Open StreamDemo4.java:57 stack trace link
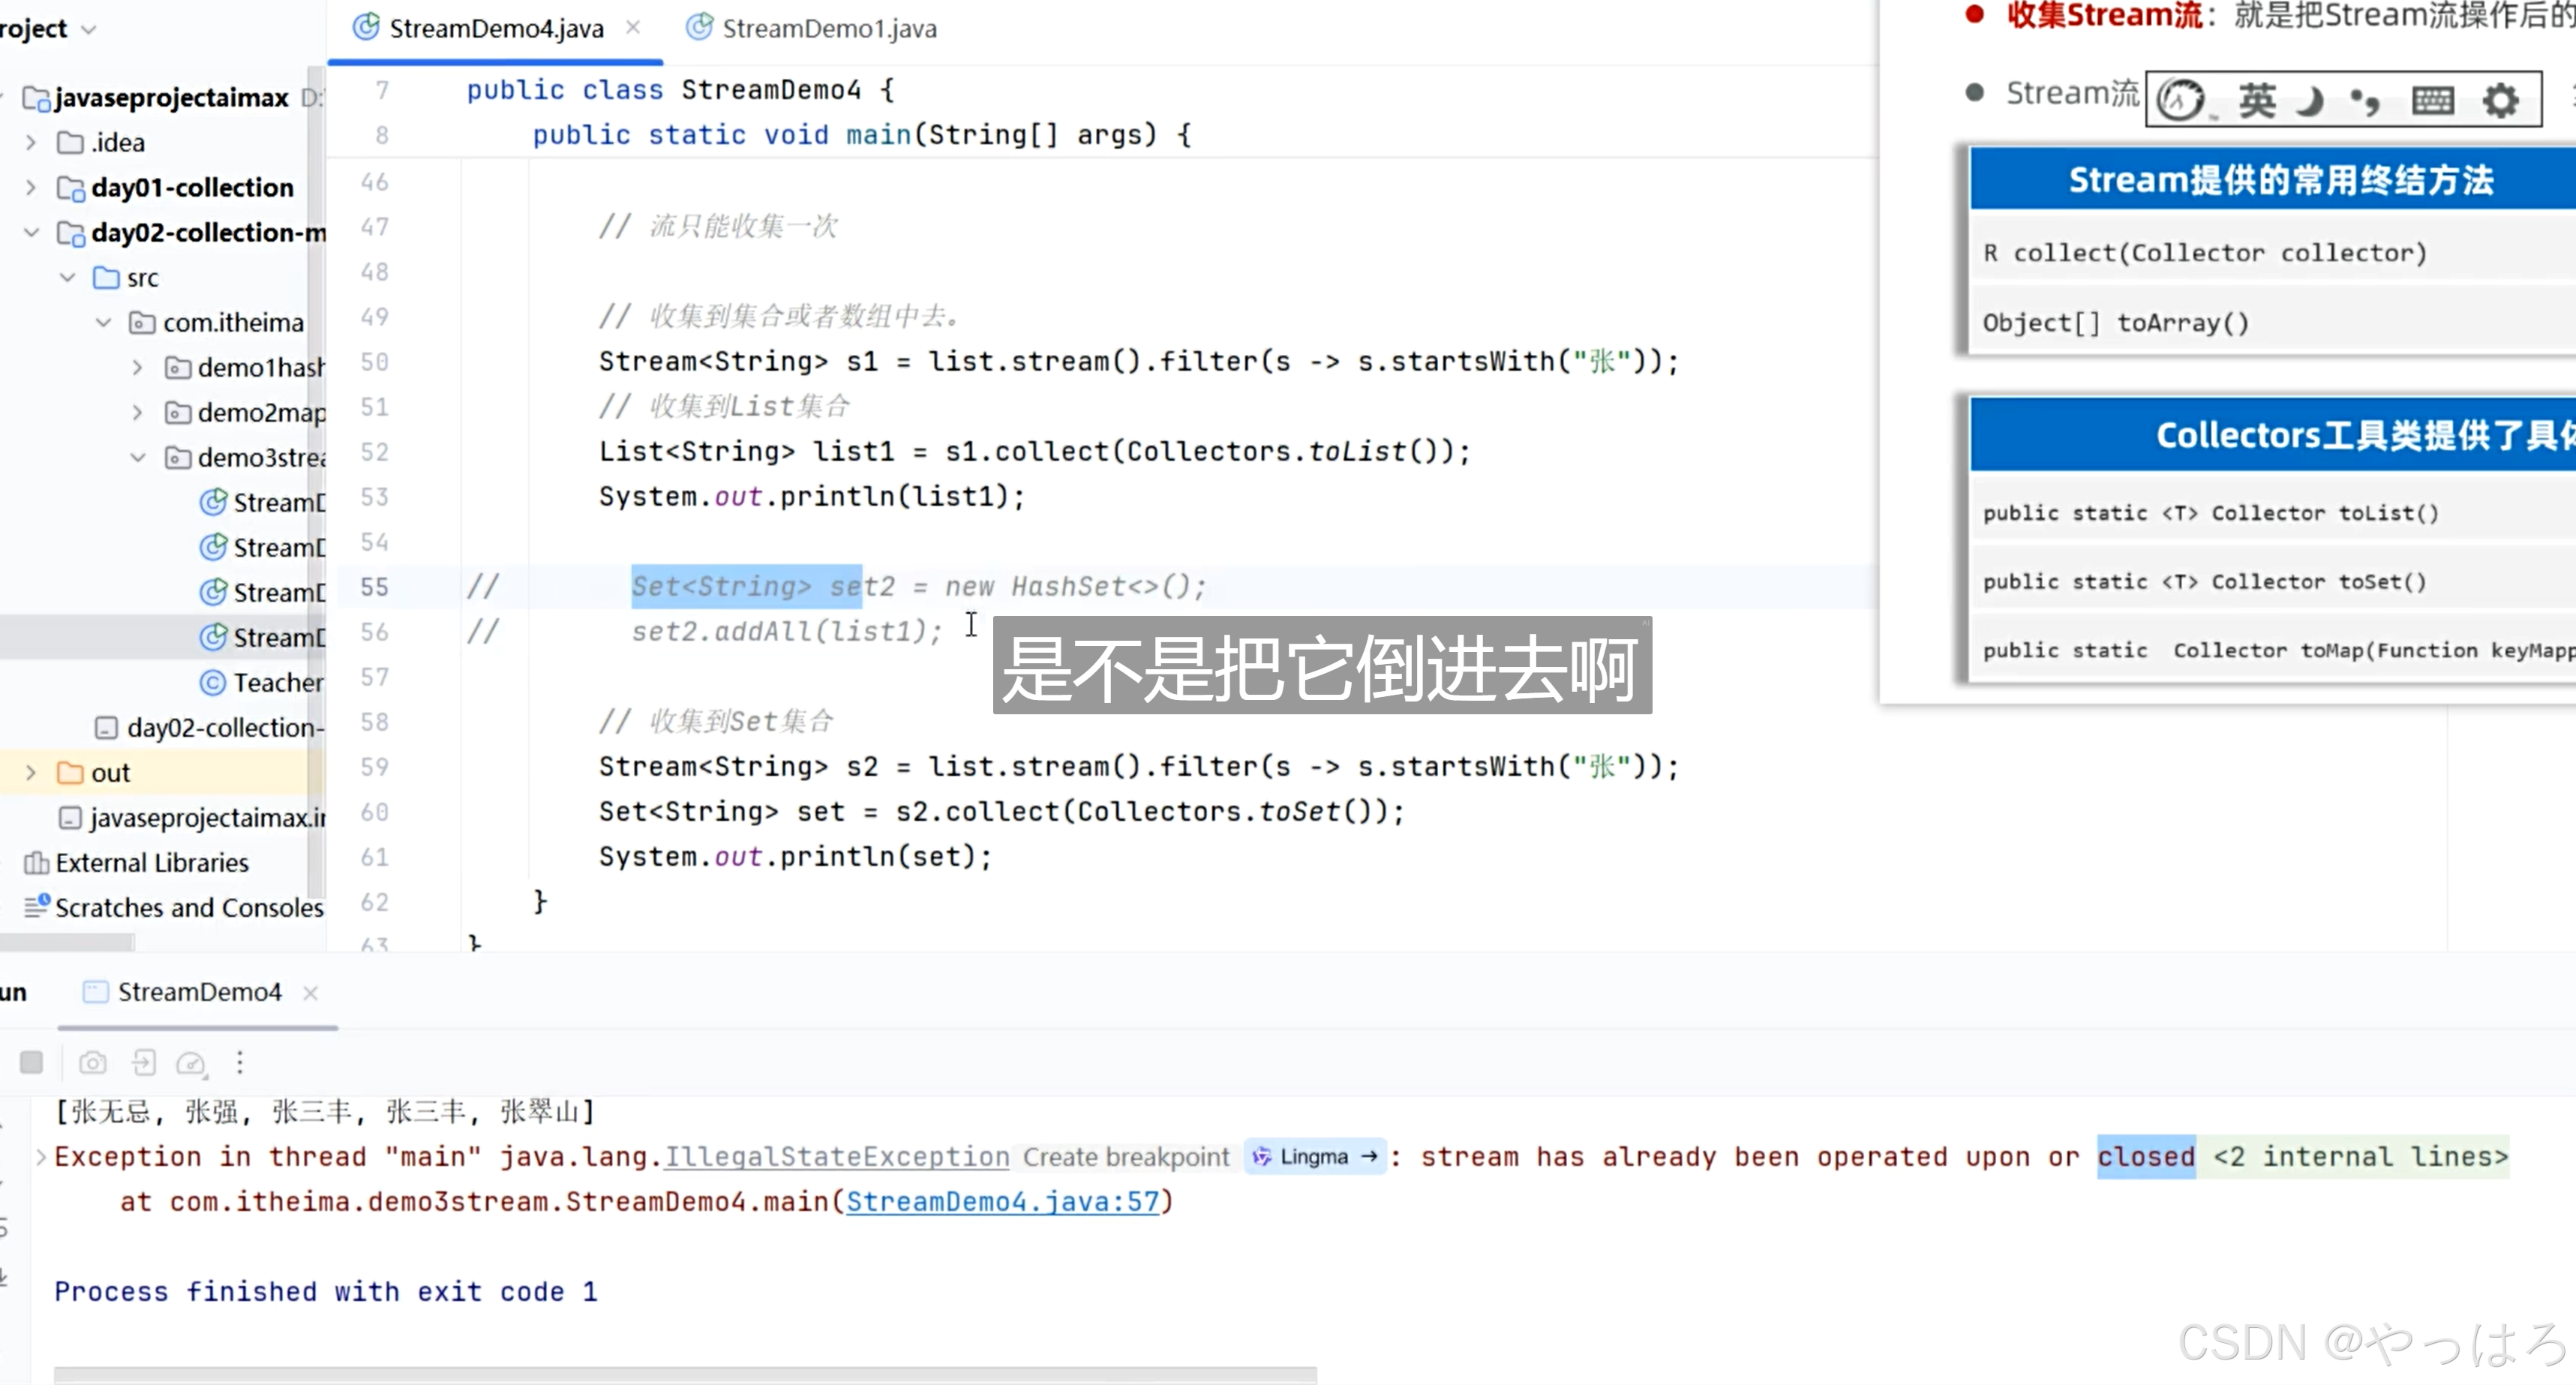Viewport: 2576px width, 1385px height. [1002, 1201]
